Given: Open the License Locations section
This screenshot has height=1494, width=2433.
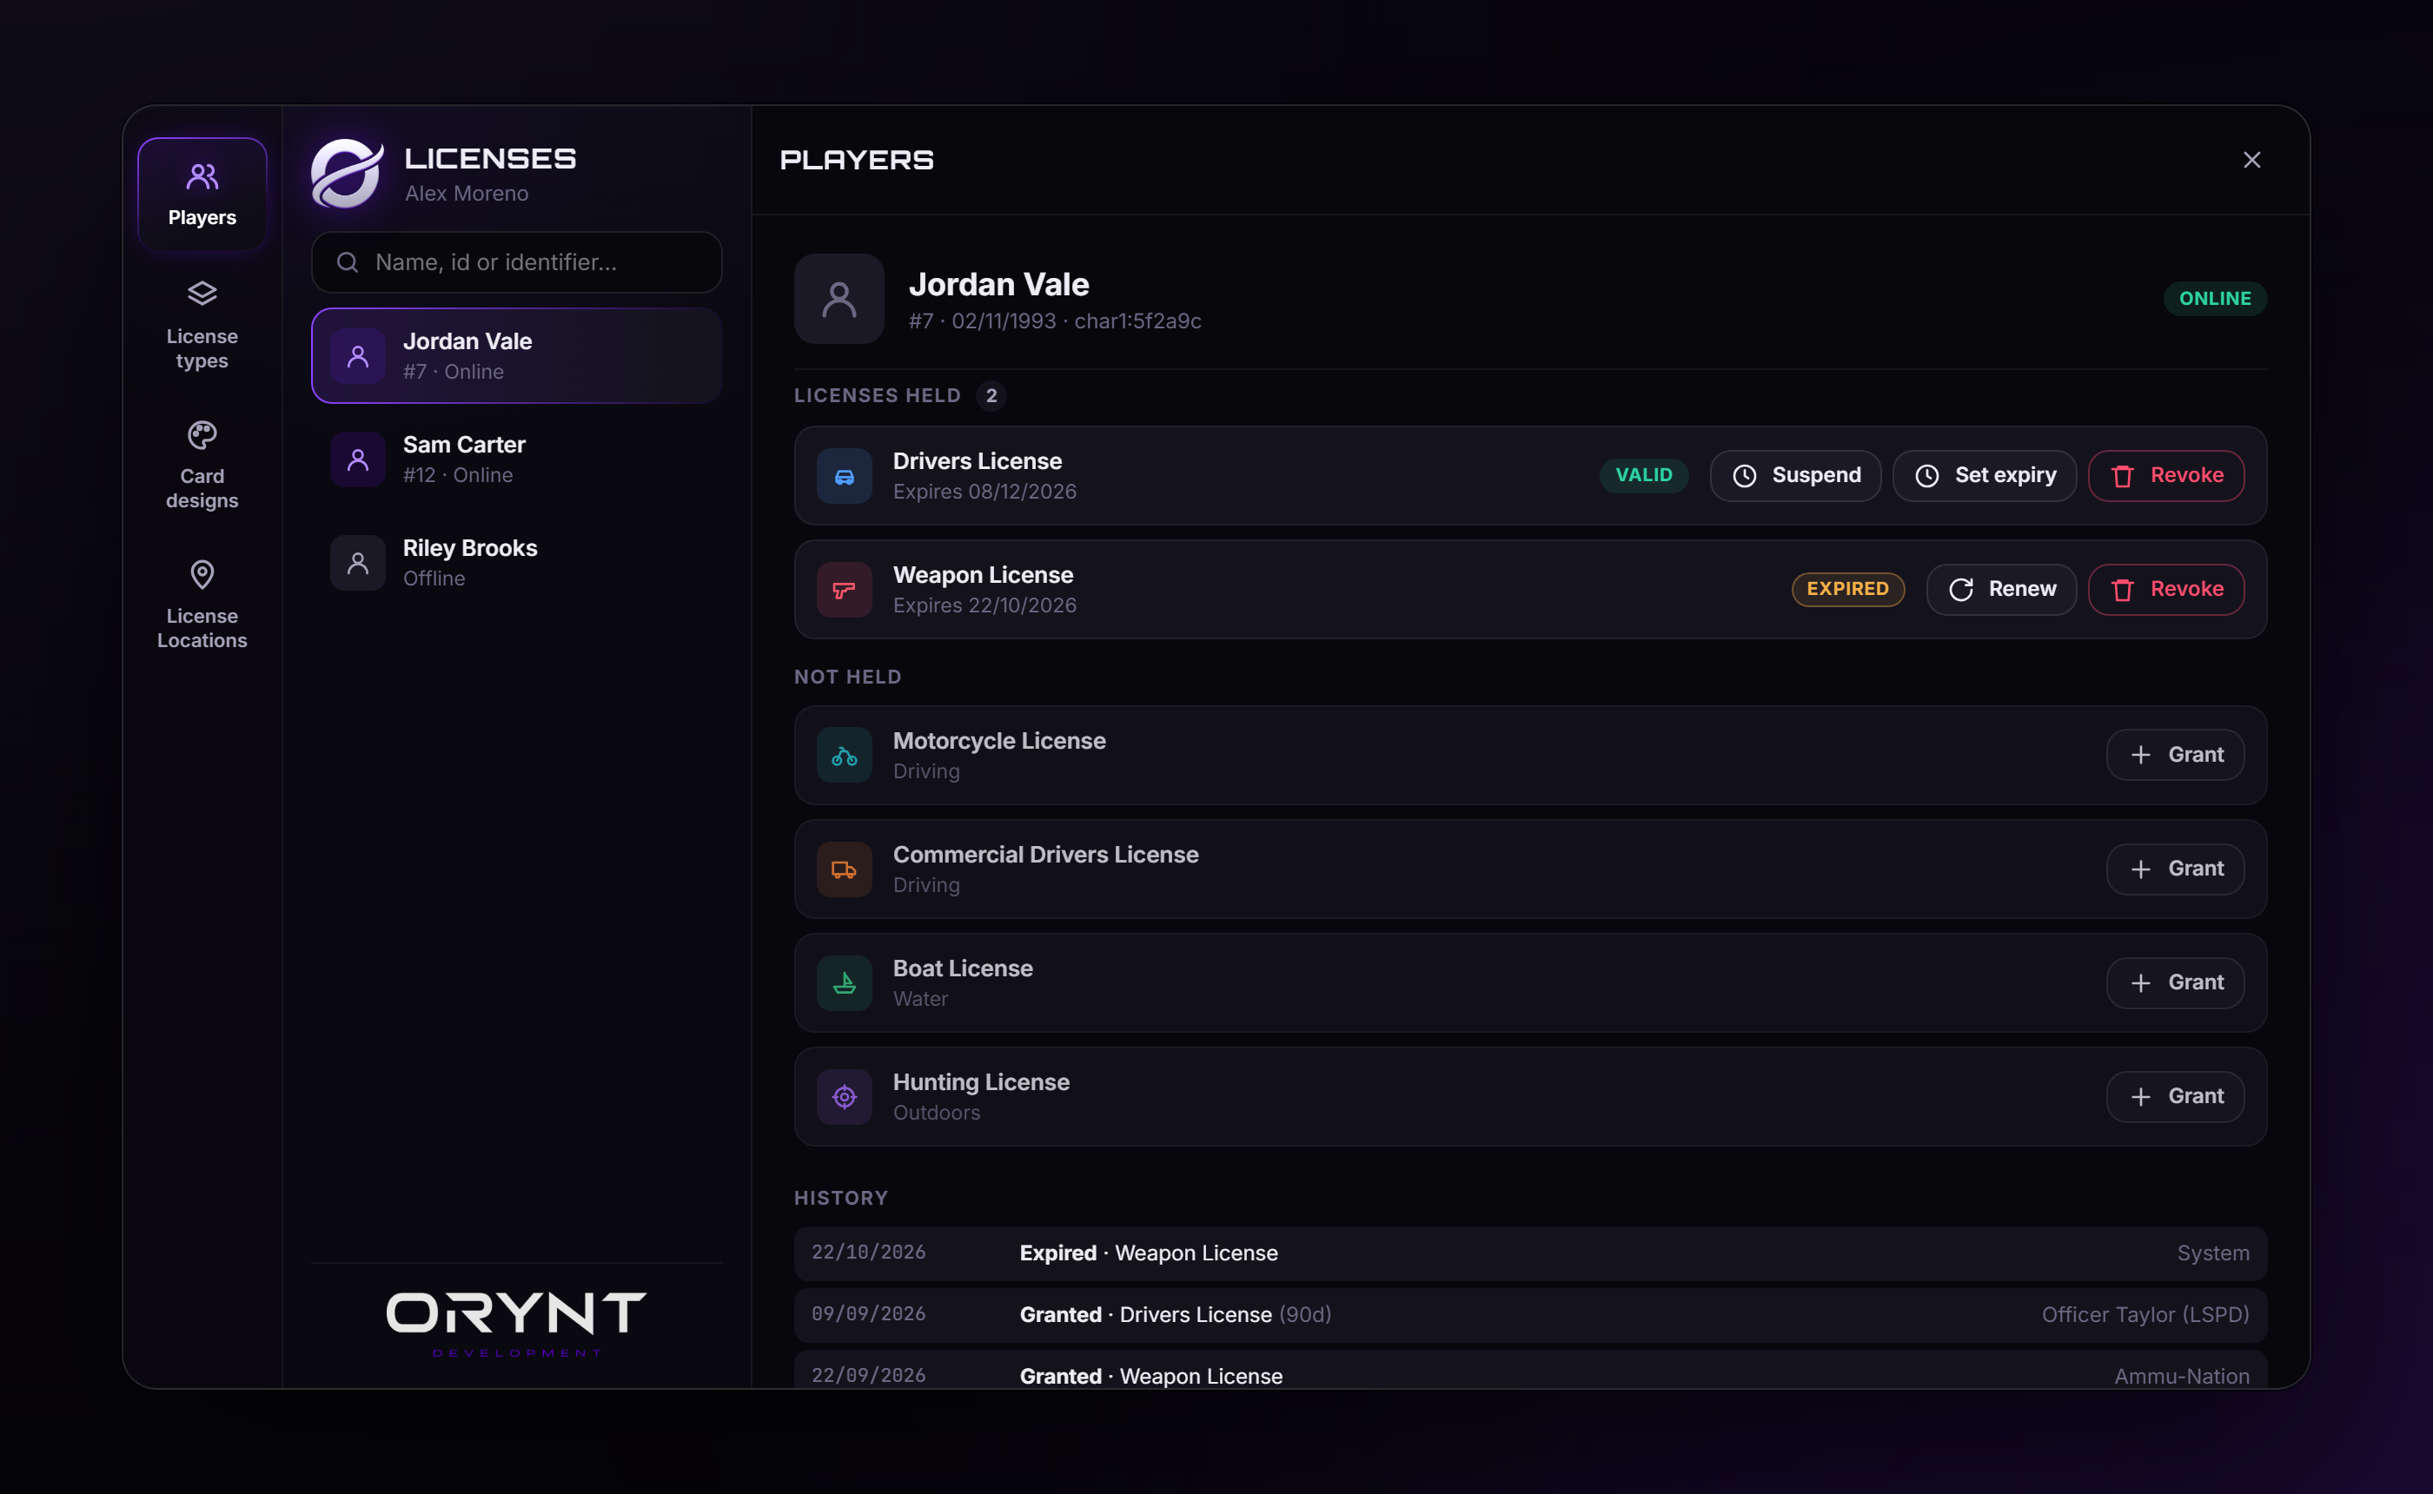Looking at the screenshot, I should tap(202, 605).
